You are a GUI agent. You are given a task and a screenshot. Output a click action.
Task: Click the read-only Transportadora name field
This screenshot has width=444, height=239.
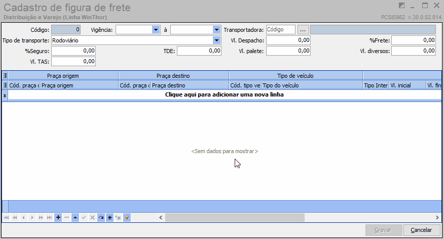coord(373,30)
